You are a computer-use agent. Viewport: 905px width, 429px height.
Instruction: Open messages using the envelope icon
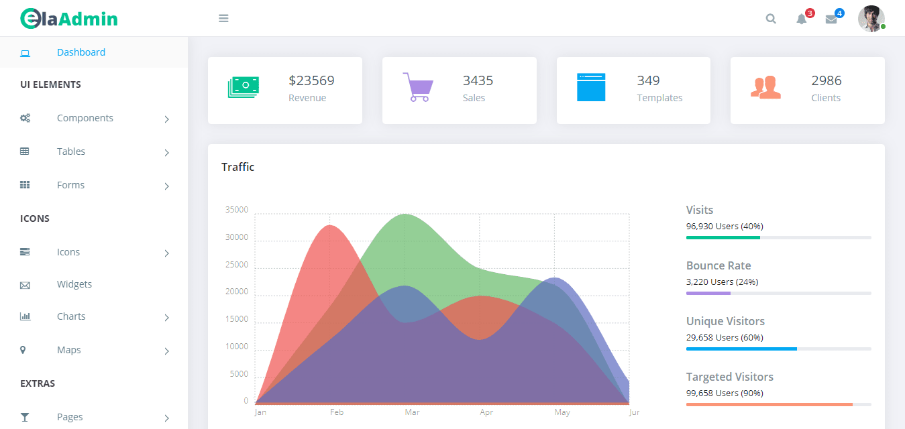831,19
